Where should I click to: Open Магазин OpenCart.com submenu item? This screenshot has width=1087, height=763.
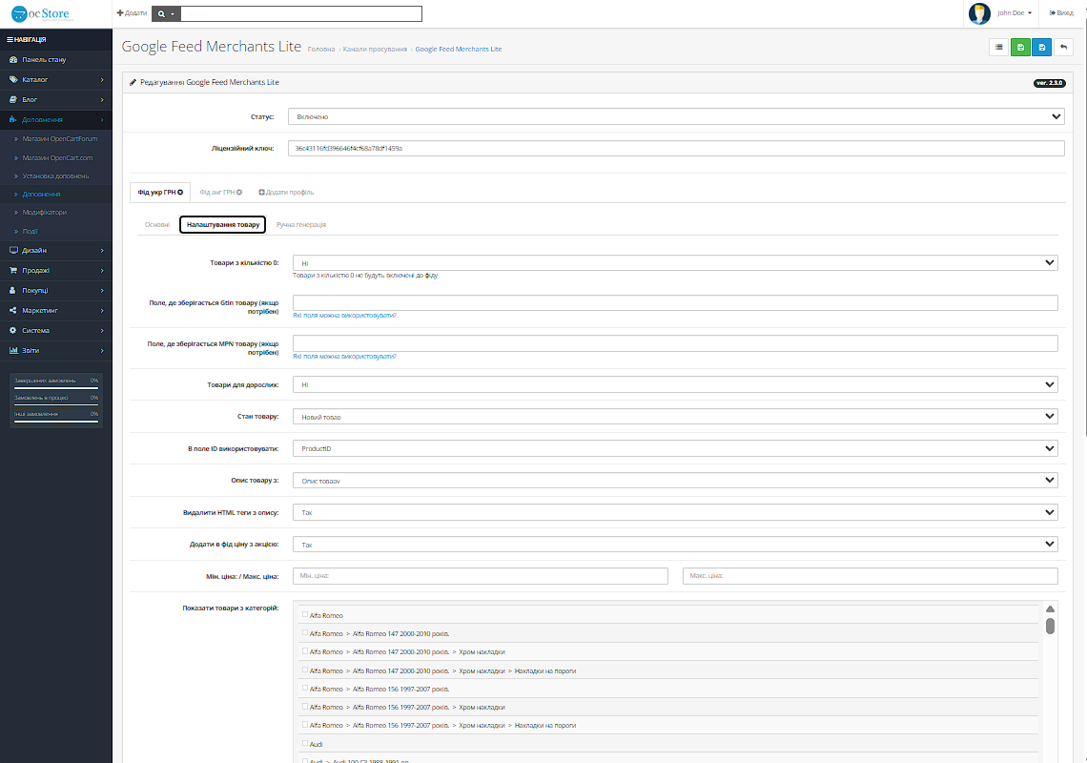click(x=56, y=157)
